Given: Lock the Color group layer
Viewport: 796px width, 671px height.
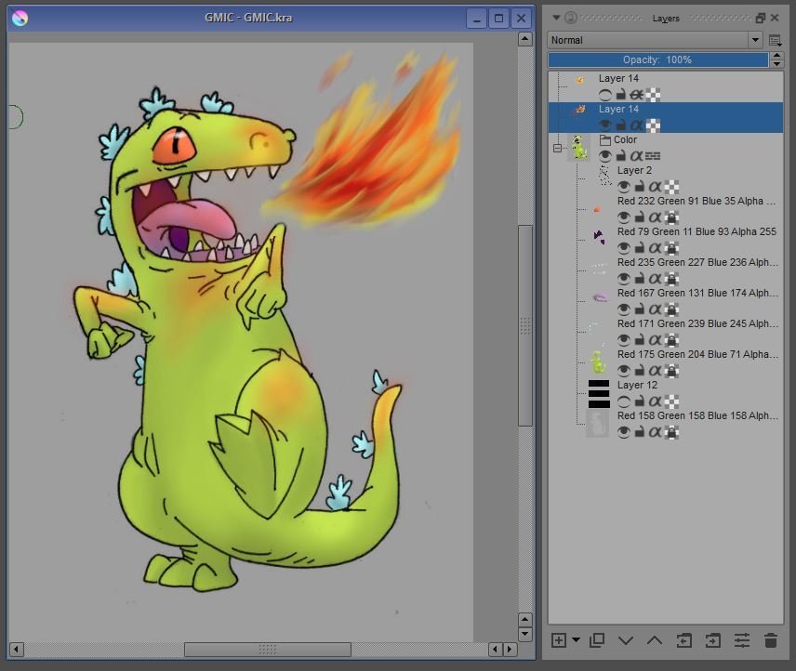Looking at the screenshot, I should coord(621,156).
